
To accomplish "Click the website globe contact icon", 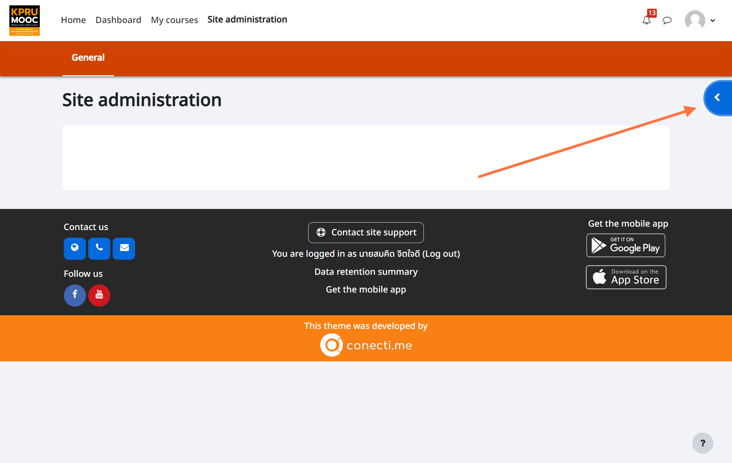I will [75, 248].
